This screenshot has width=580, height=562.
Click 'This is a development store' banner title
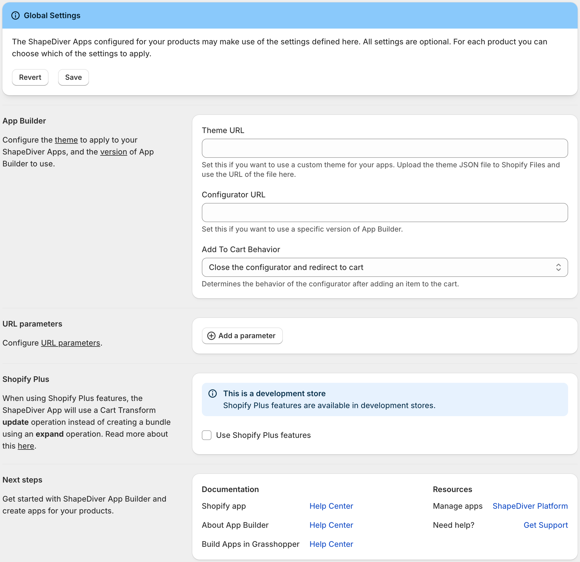click(275, 394)
